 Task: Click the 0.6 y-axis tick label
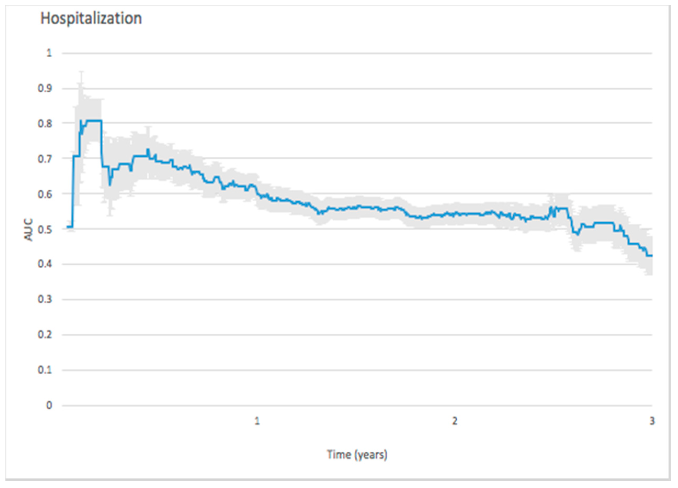pos(45,194)
